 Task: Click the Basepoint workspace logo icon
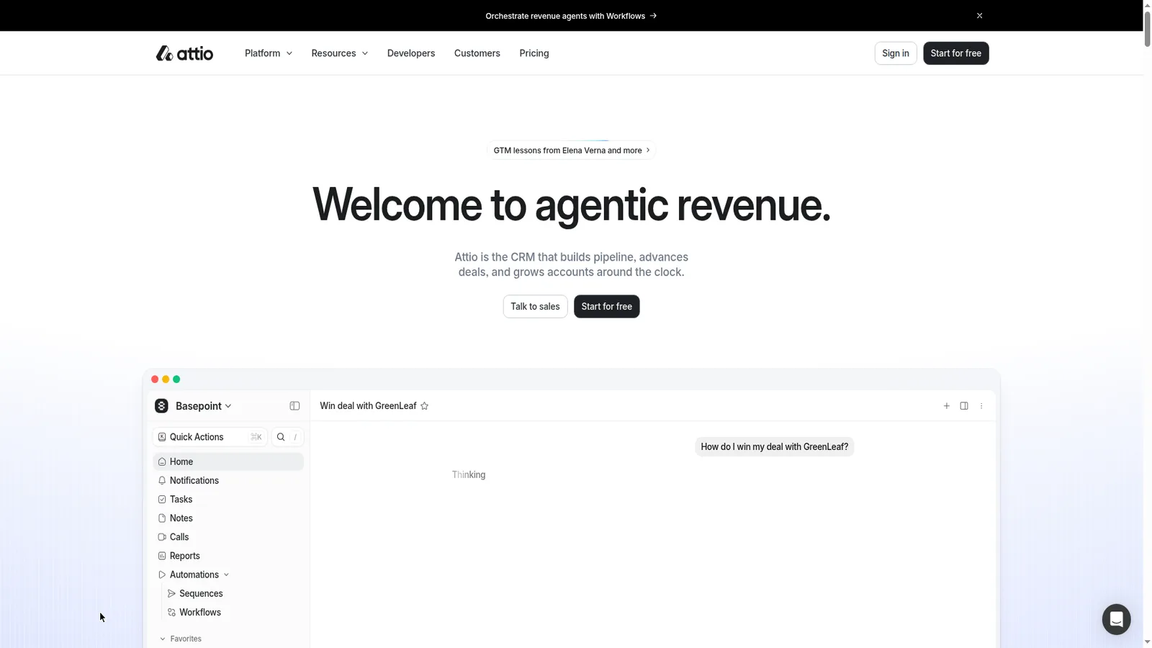(161, 406)
